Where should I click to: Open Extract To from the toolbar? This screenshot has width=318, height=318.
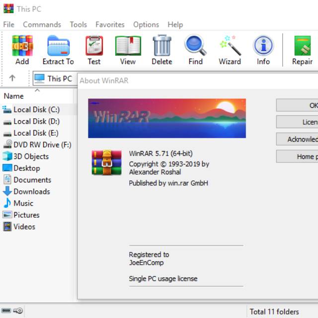pyautogui.click(x=58, y=46)
